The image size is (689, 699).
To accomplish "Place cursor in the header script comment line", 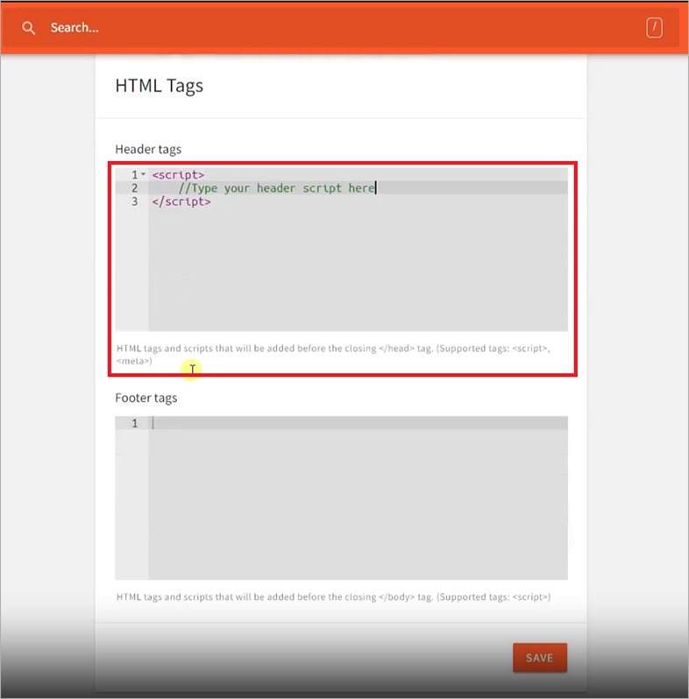I will (x=276, y=188).
